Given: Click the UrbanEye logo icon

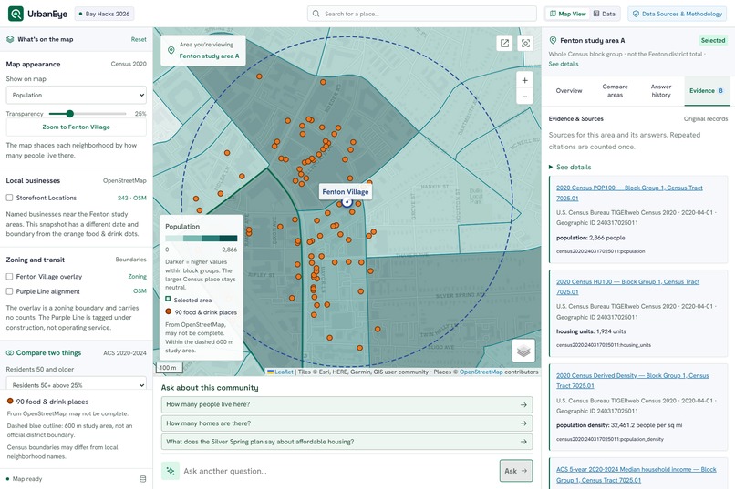Looking at the screenshot, I should [x=16, y=14].
